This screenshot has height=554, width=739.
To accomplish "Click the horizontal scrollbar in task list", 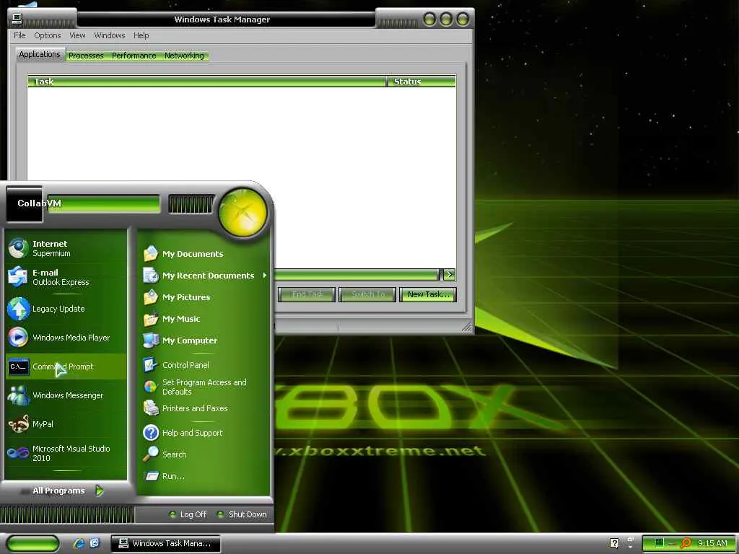I will coord(357,274).
